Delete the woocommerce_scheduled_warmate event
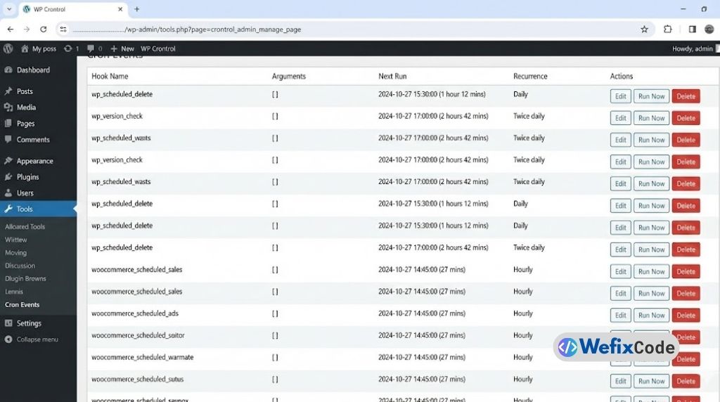Image resolution: width=720 pixels, height=402 pixels. coord(686,359)
